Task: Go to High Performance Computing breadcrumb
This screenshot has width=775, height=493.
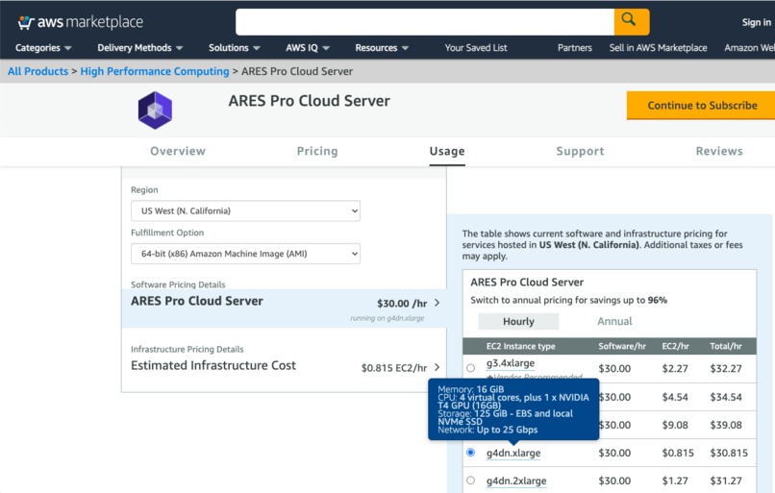Action: 155,71
